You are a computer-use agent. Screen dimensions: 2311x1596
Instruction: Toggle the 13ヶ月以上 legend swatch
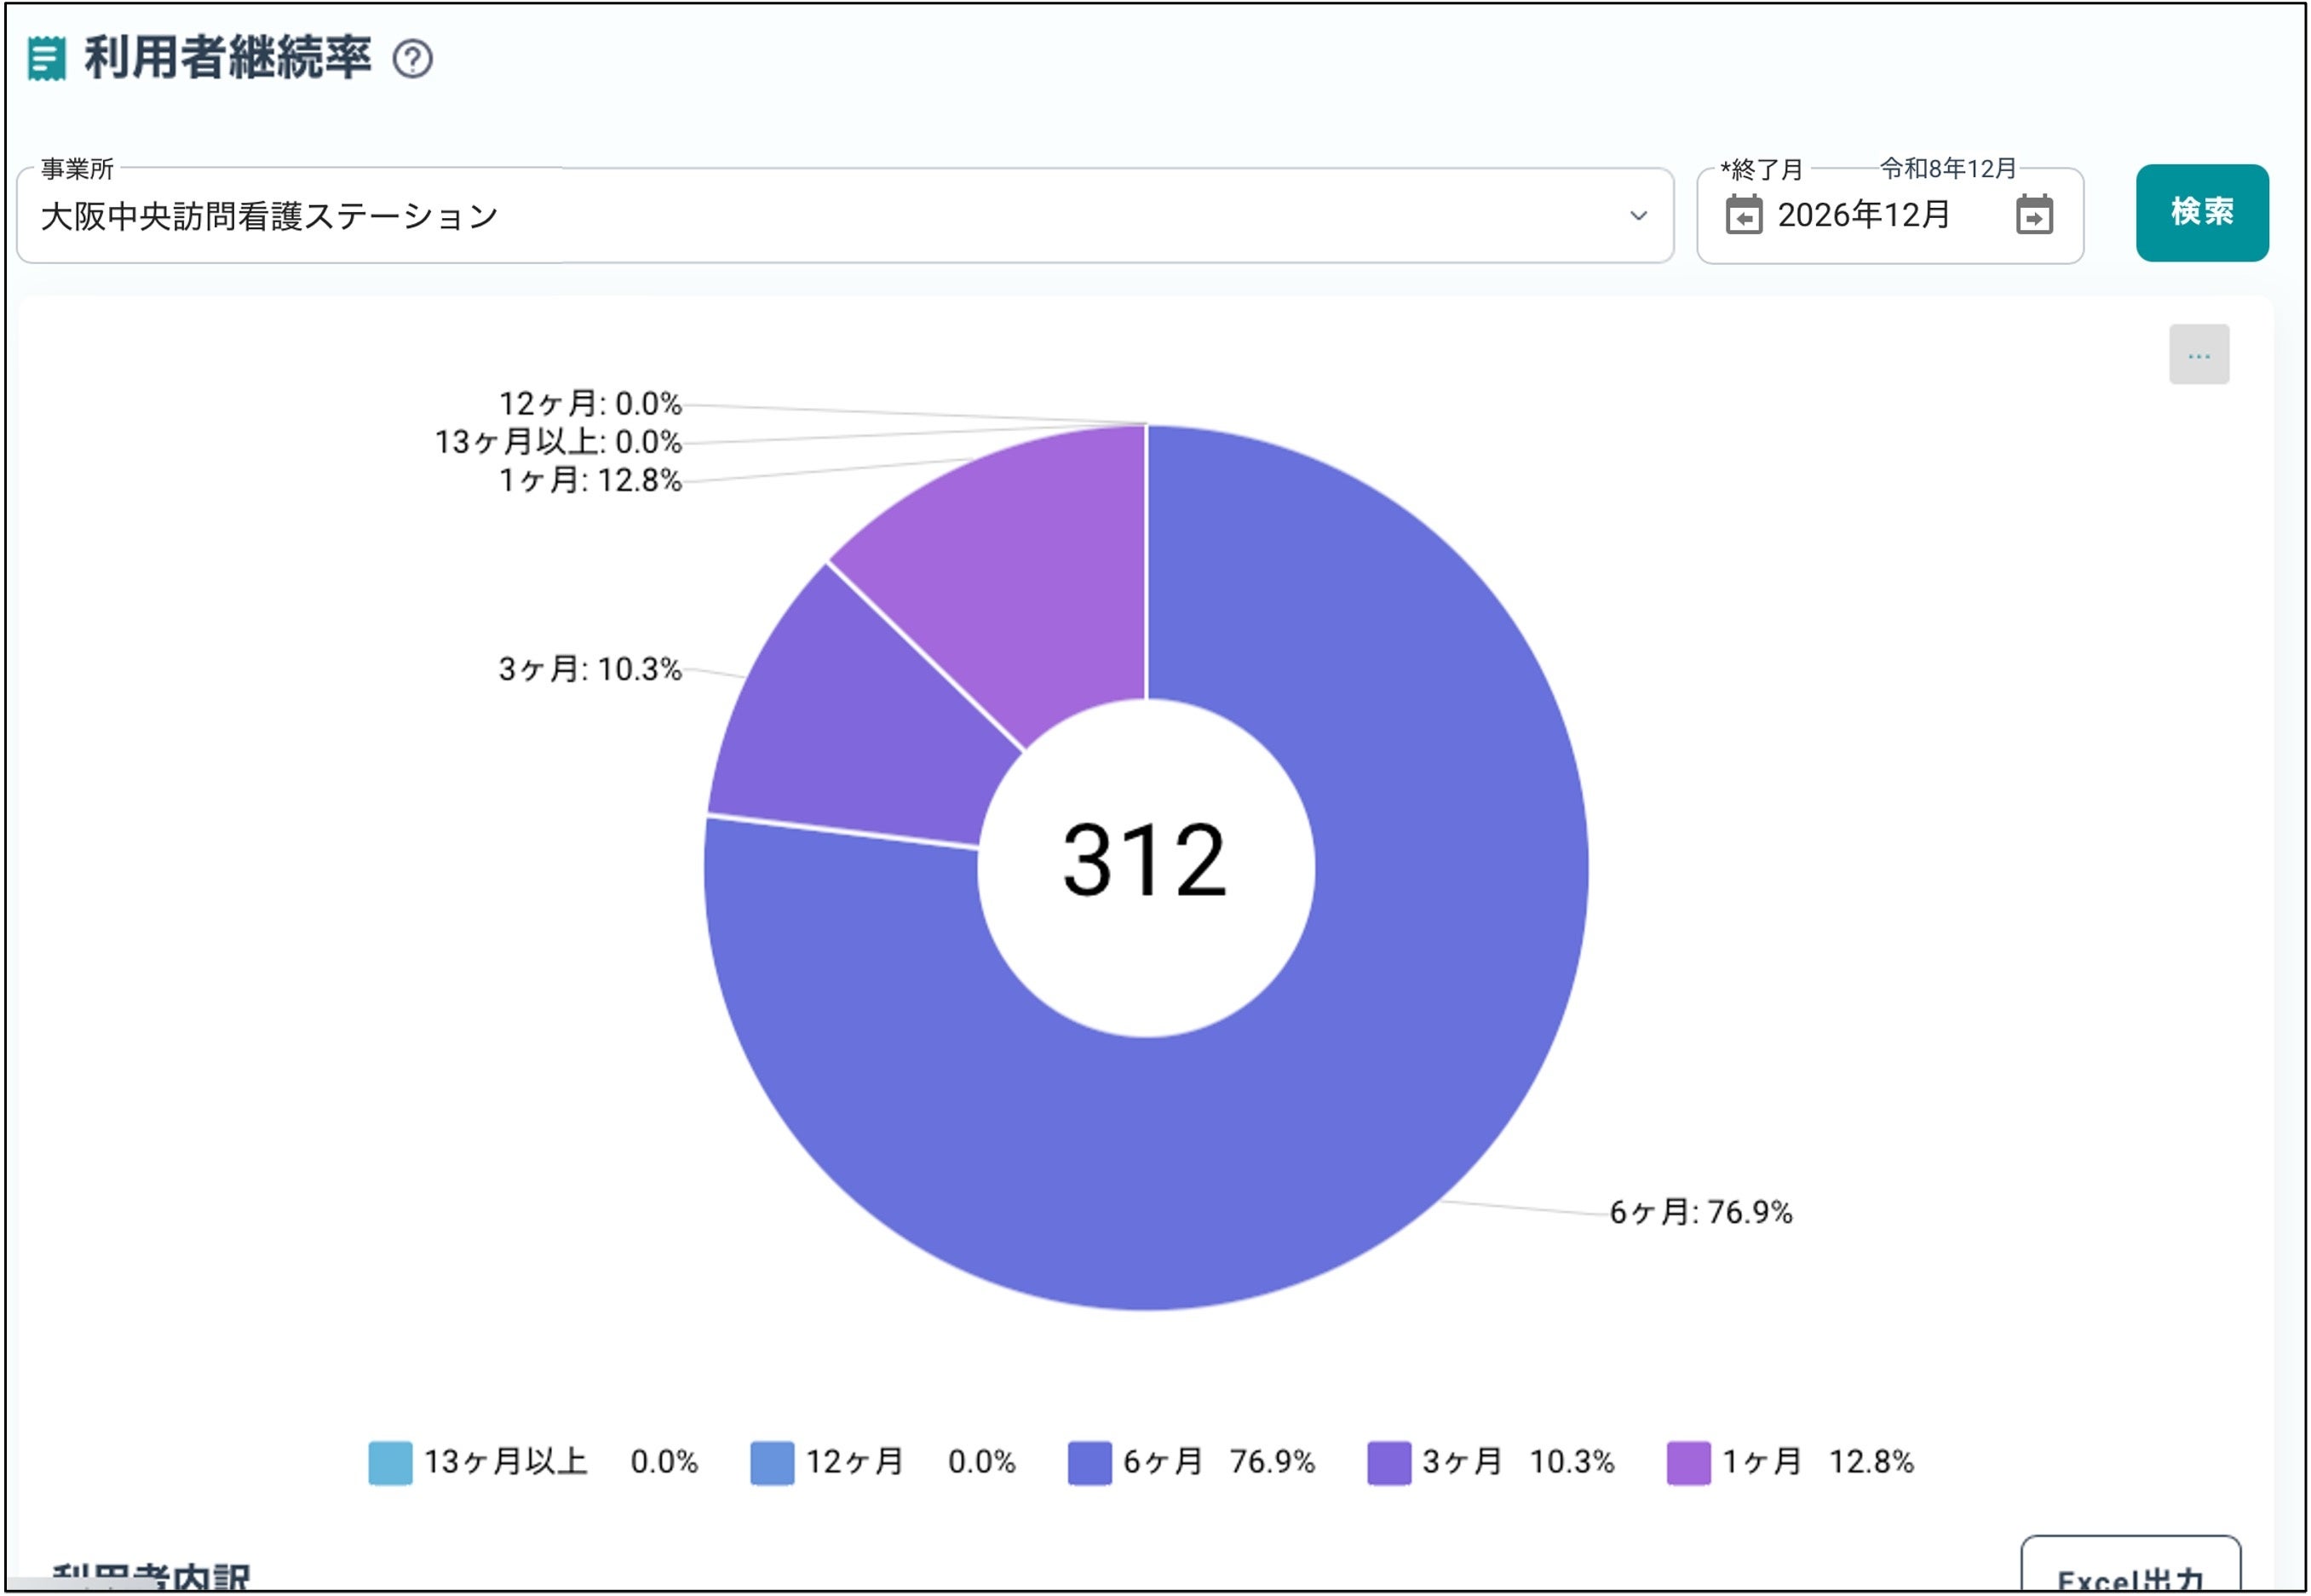point(390,1463)
